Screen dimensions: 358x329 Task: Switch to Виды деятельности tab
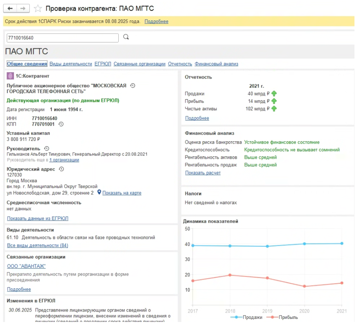coord(71,64)
